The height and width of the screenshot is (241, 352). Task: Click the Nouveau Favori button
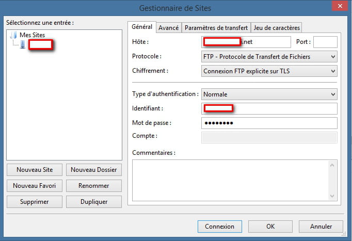(x=35, y=185)
